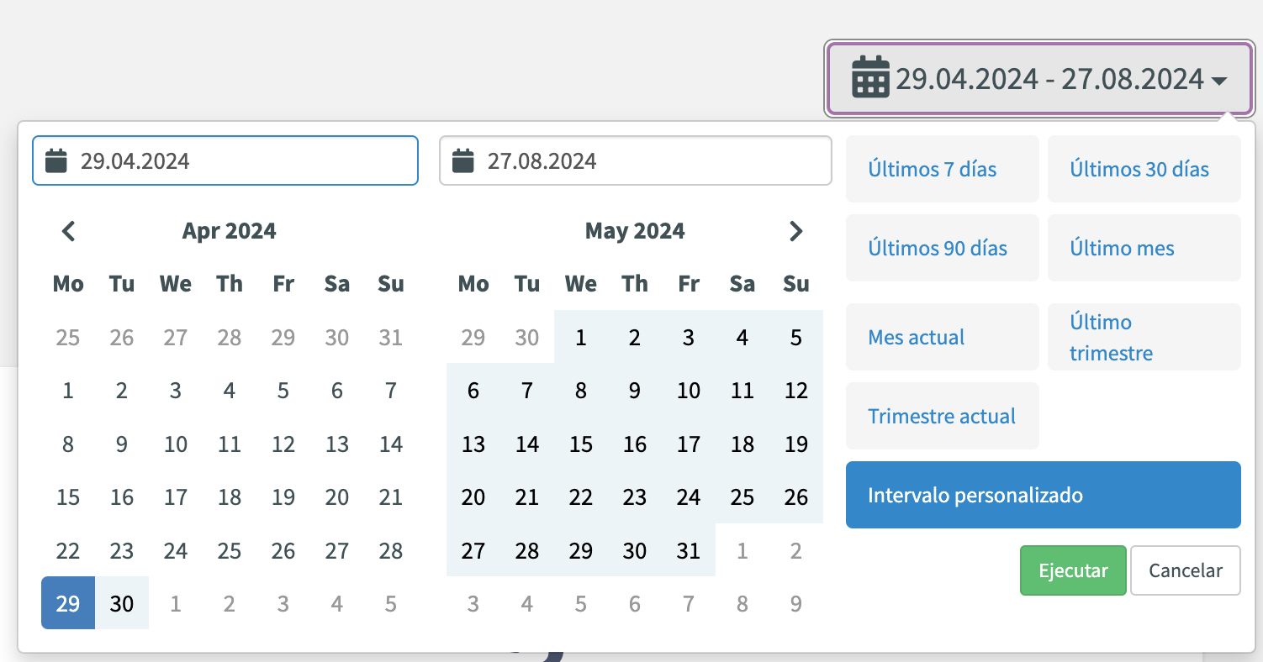This screenshot has width=1263, height=662.
Task: Click the previous month chevron arrow
Action: [x=69, y=231]
